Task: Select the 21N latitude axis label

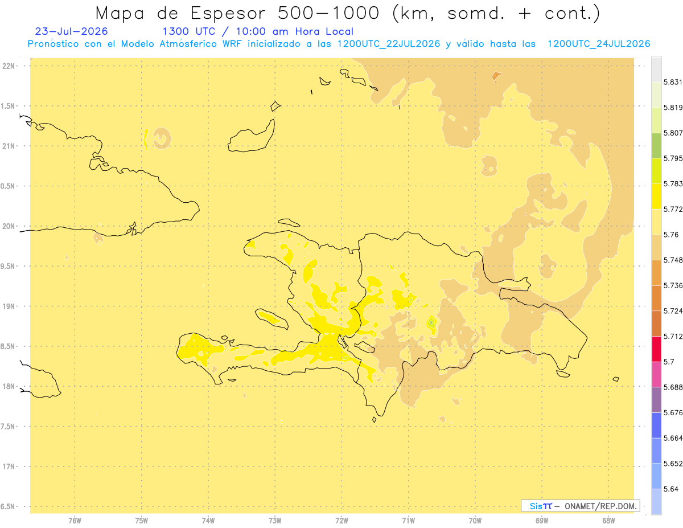Action: pyautogui.click(x=7, y=146)
